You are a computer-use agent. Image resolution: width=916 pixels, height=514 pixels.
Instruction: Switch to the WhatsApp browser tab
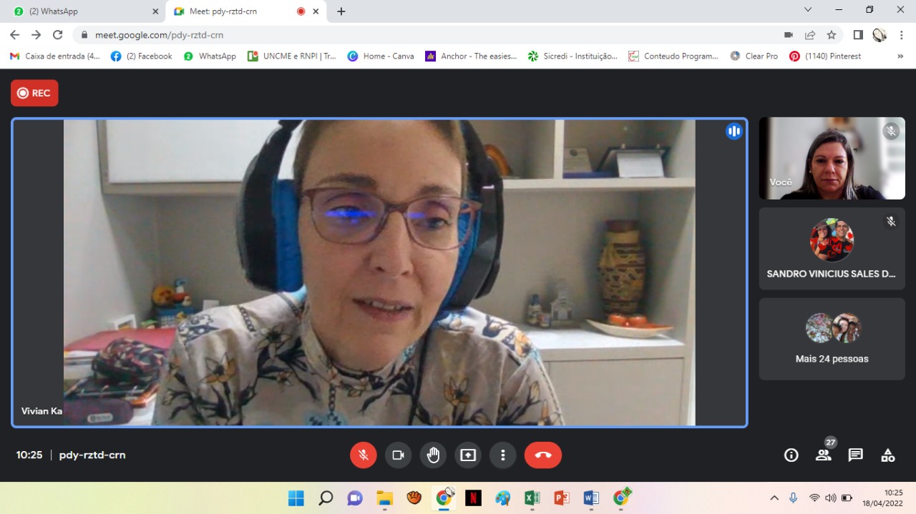82,11
